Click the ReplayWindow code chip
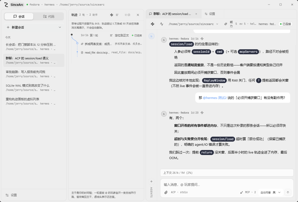 [214, 80]
